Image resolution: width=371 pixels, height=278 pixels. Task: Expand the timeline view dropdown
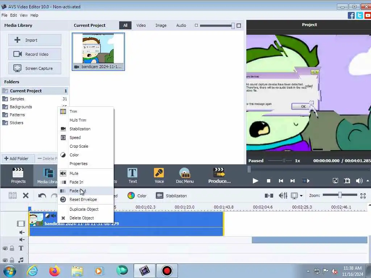click(x=301, y=196)
